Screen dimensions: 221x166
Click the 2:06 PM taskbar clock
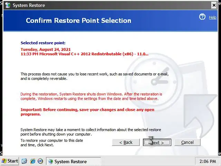(208, 161)
